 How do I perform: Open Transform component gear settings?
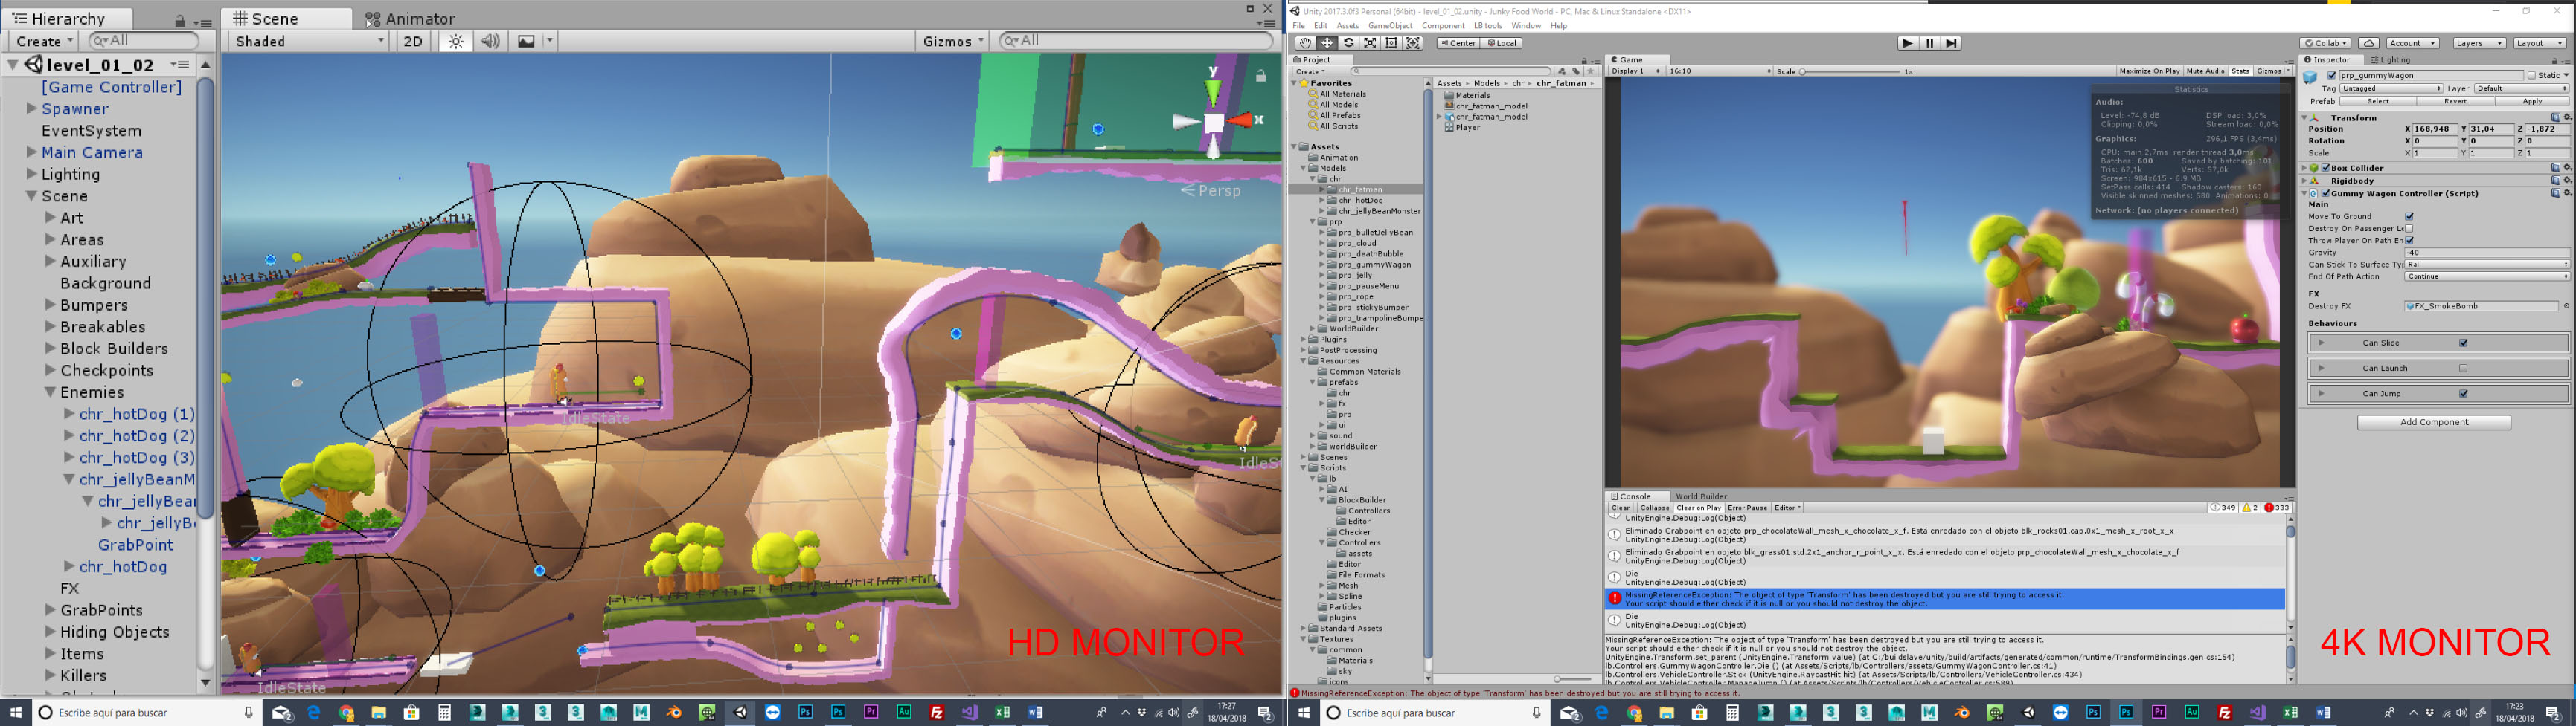click(x=2567, y=118)
